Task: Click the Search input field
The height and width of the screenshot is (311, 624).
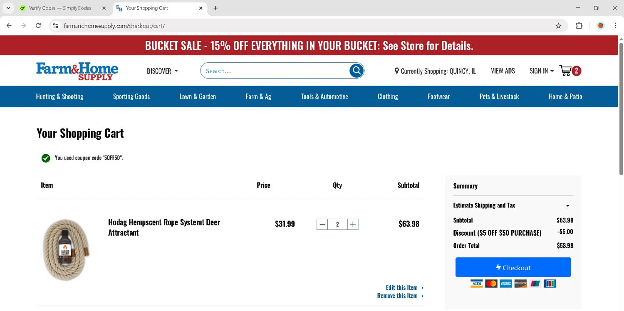Action: click(275, 71)
